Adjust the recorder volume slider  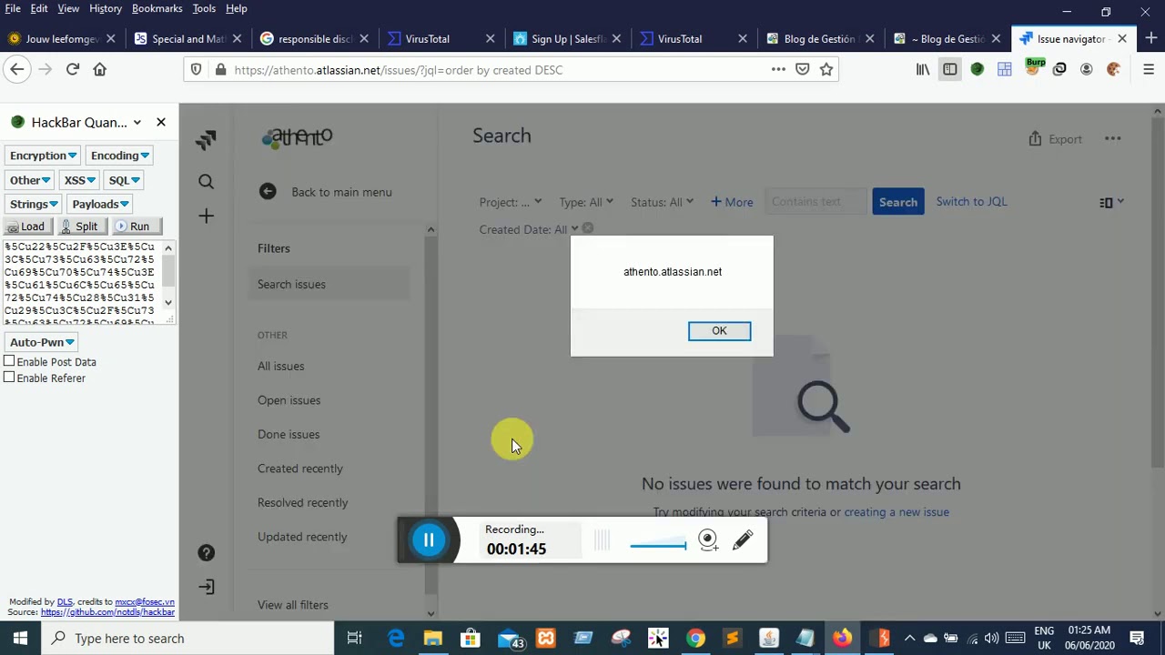(x=658, y=546)
